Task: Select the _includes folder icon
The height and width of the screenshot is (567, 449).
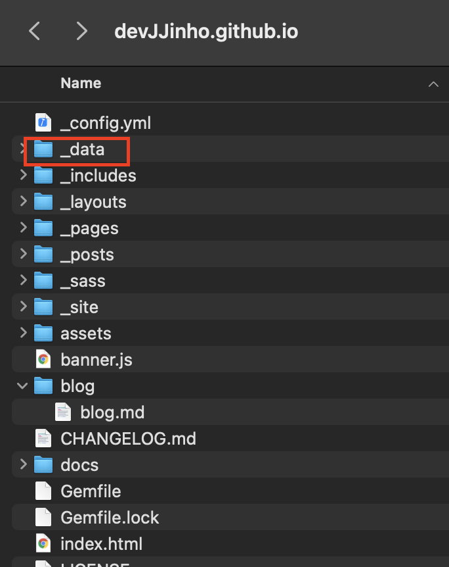Action: pyautogui.click(x=43, y=176)
